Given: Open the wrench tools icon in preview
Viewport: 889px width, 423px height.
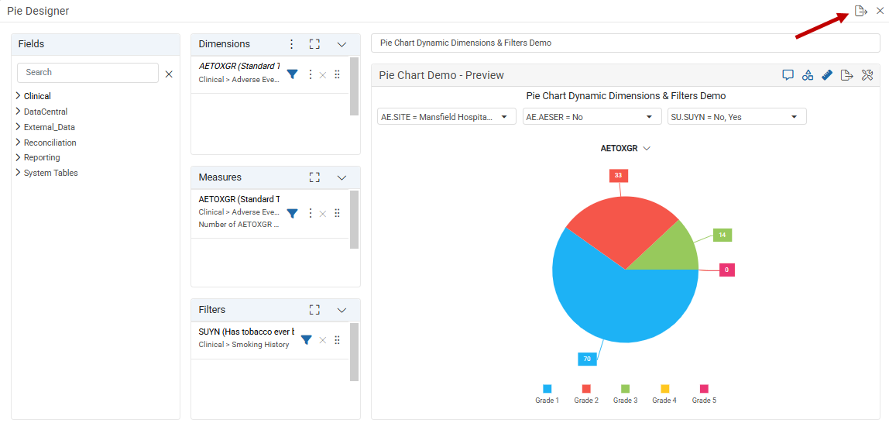Looking at the screenshot, I should coord(867,75).
